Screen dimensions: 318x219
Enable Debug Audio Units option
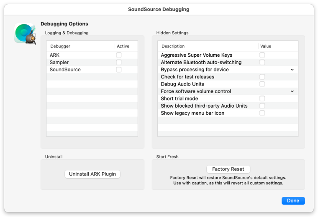262,84
